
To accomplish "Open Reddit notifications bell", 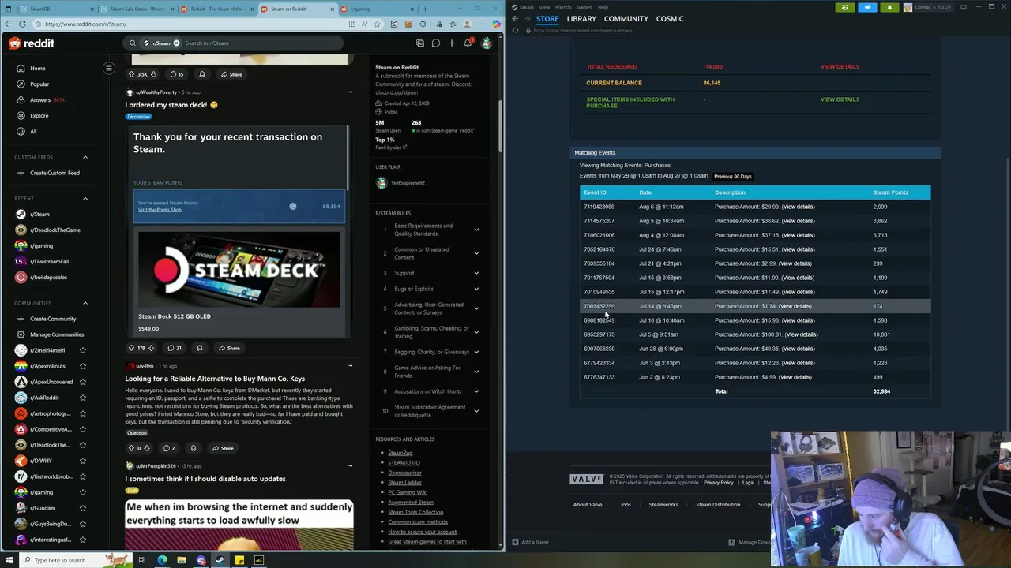I will point(468,43).
